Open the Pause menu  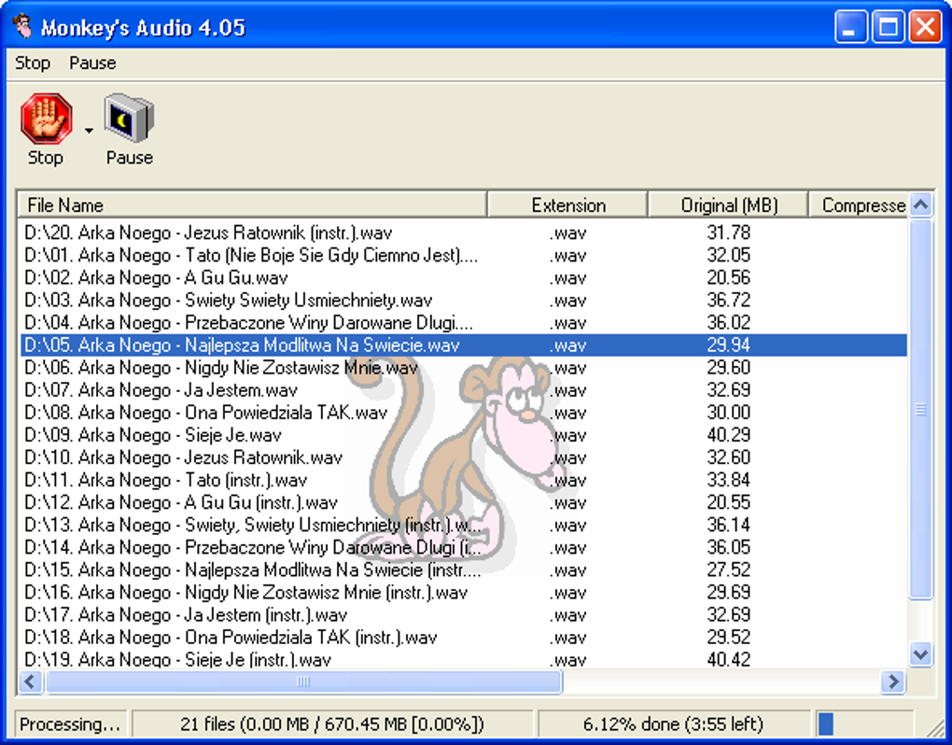[x=92, y=63]
